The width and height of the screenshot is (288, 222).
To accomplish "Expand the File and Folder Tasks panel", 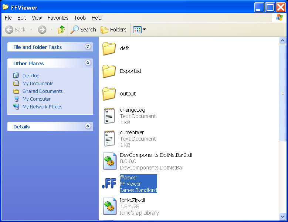I will (x=88, y=47).
